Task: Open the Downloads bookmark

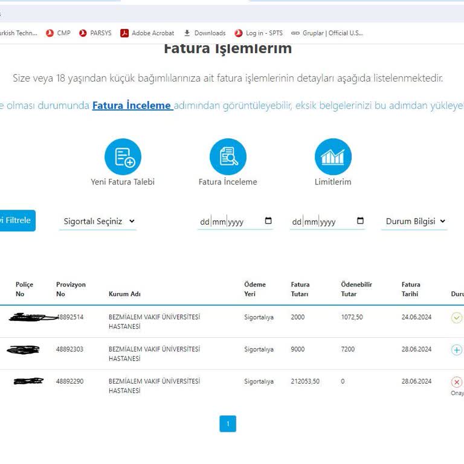Action: tap(204, 33)
